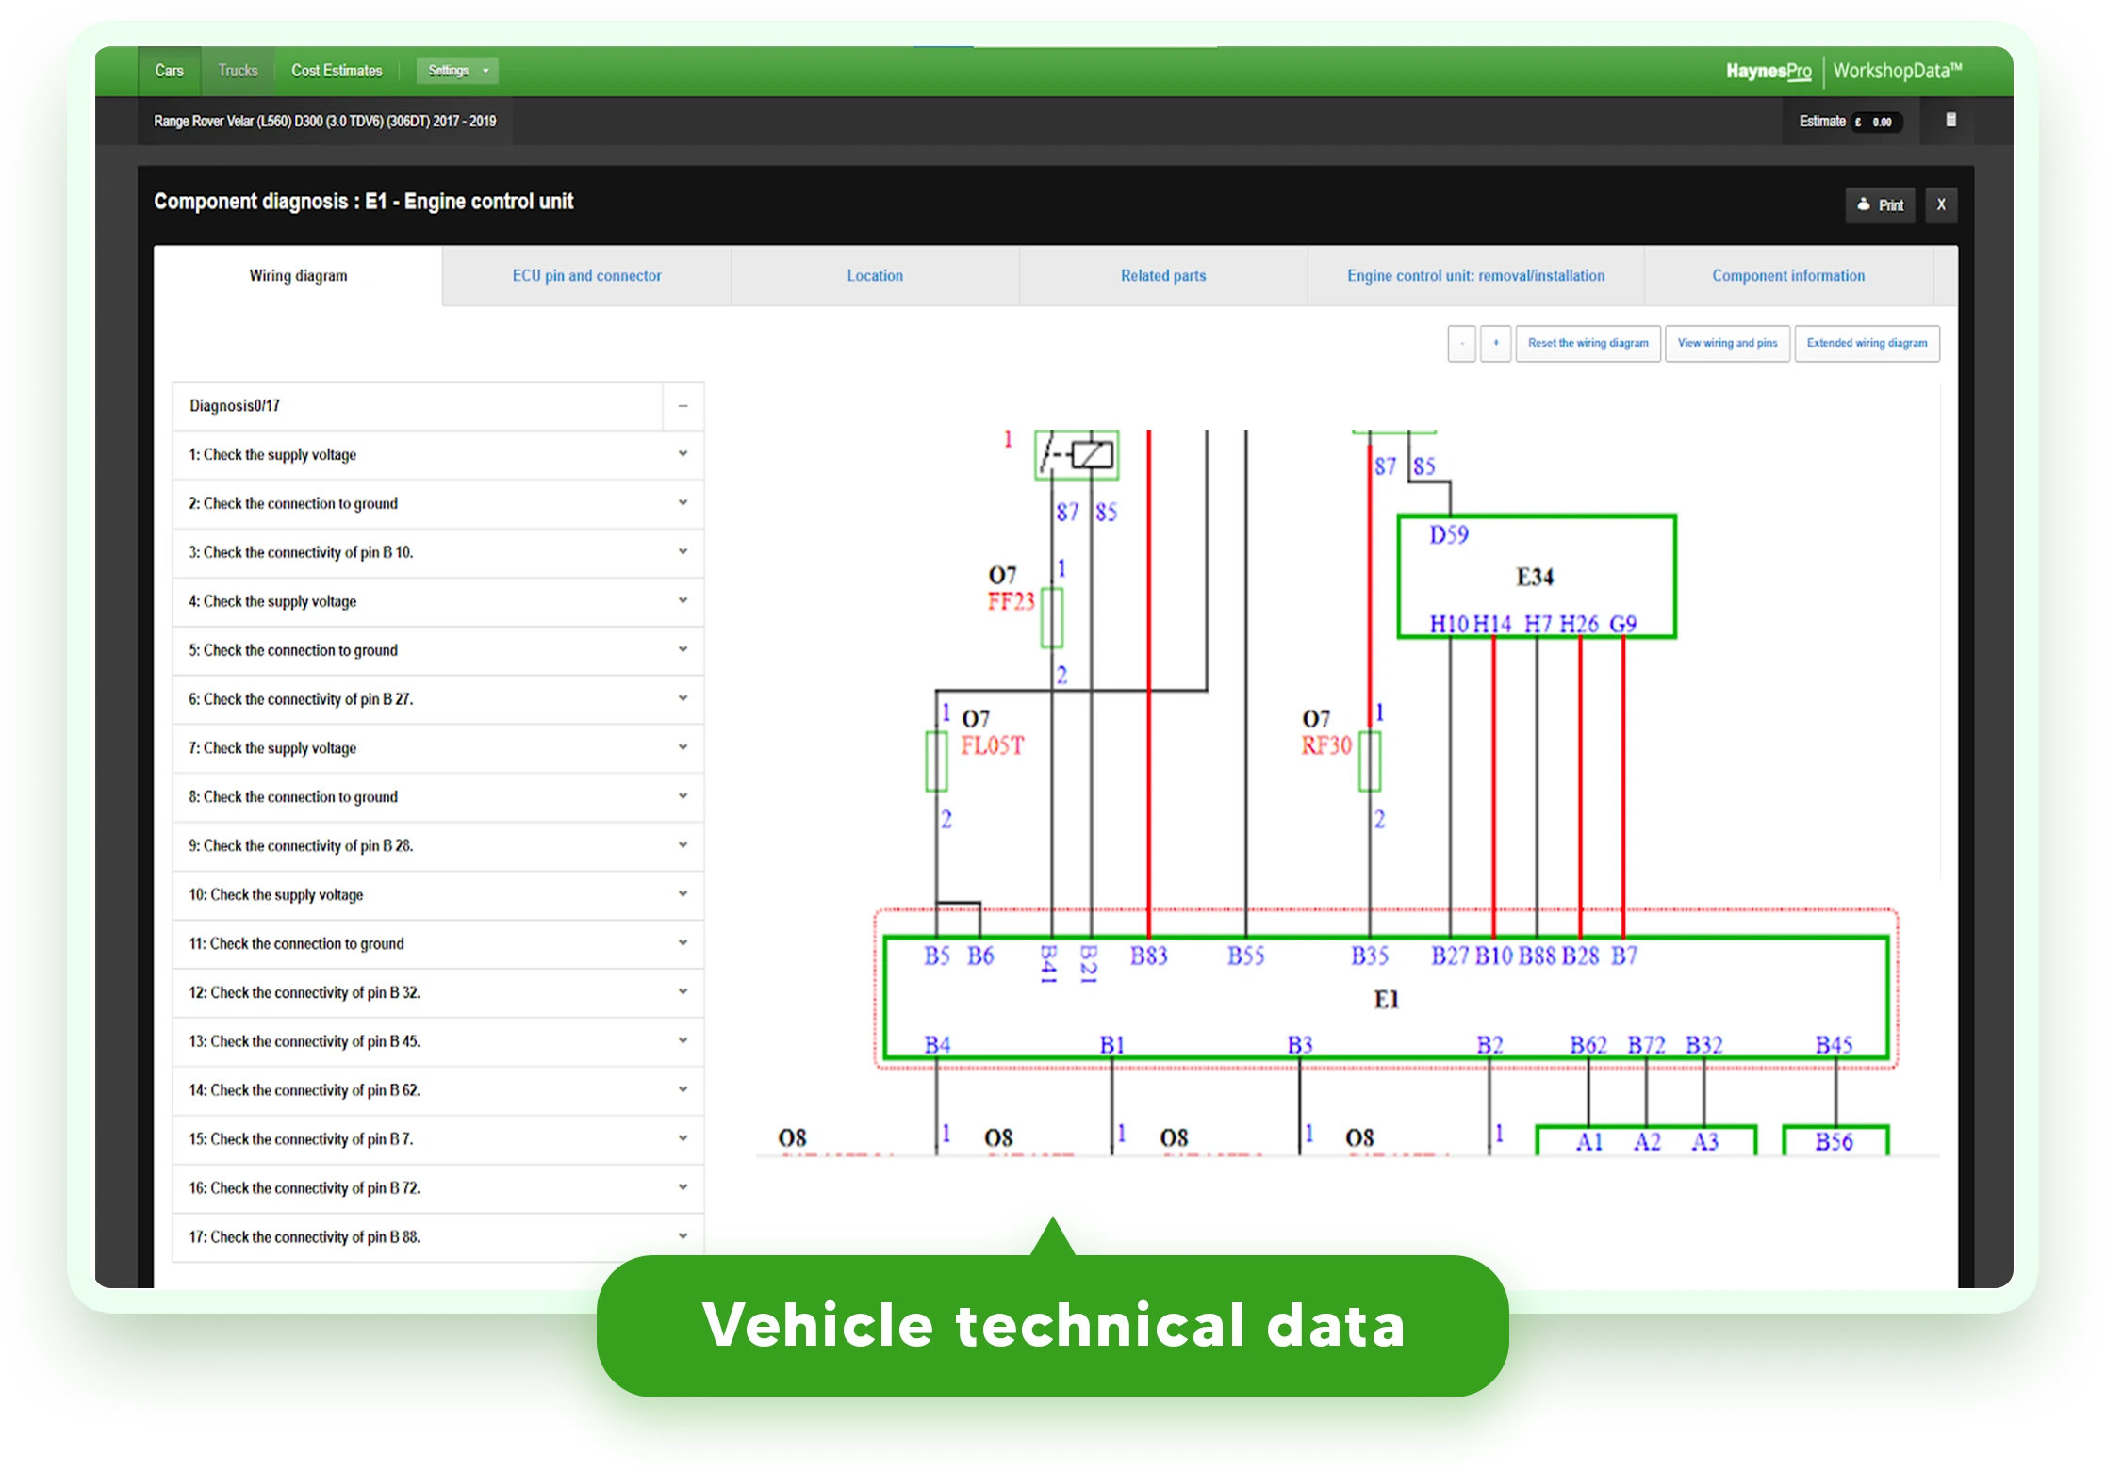Viewport: 2106px width, 1471px height.
Task: Select the E34 component in the diagram
Action: (x=1535, y=577)
